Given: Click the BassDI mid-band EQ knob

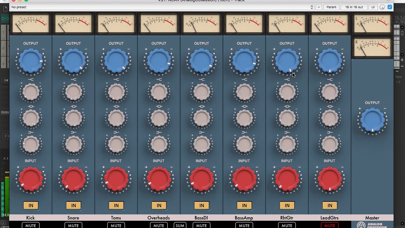Looking at the screenshot, I should click(x=202, y=118).
